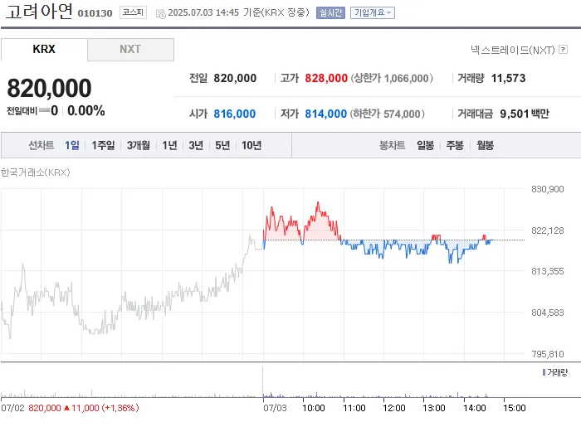Click the NXT help question-mark icon

coord(564,49)
